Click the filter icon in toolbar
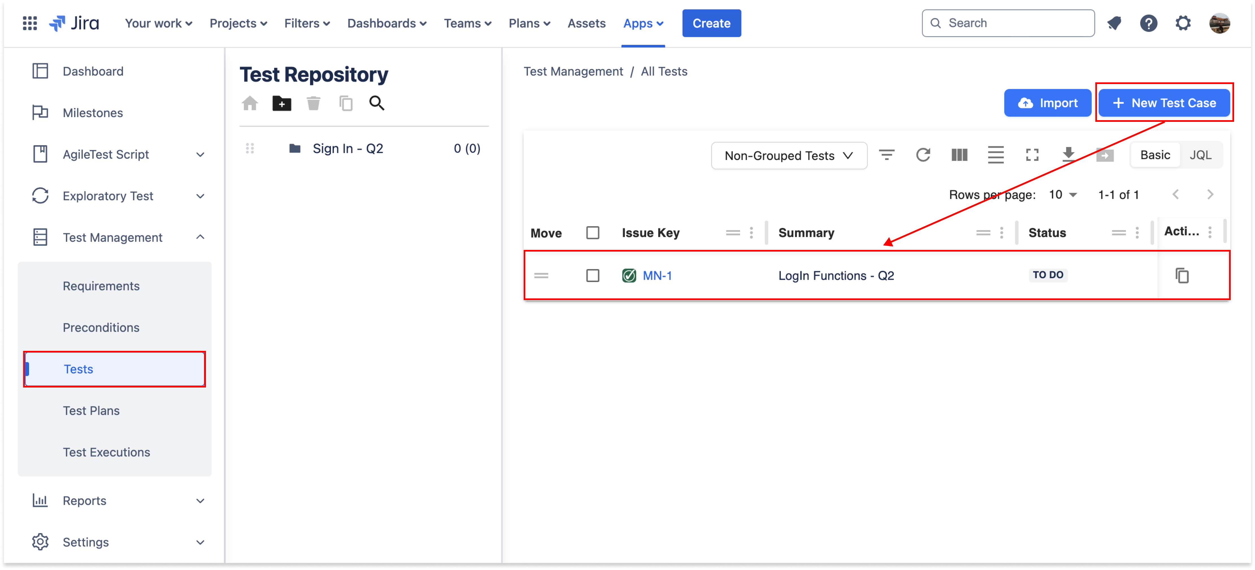The image size is (1255, 570). click(886, 155)
